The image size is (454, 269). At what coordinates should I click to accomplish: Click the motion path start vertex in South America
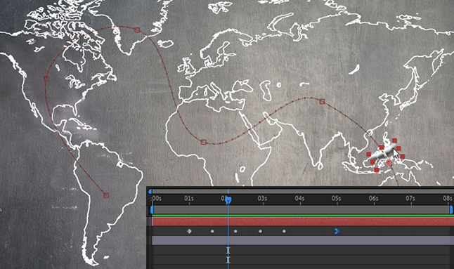[106, 195]
